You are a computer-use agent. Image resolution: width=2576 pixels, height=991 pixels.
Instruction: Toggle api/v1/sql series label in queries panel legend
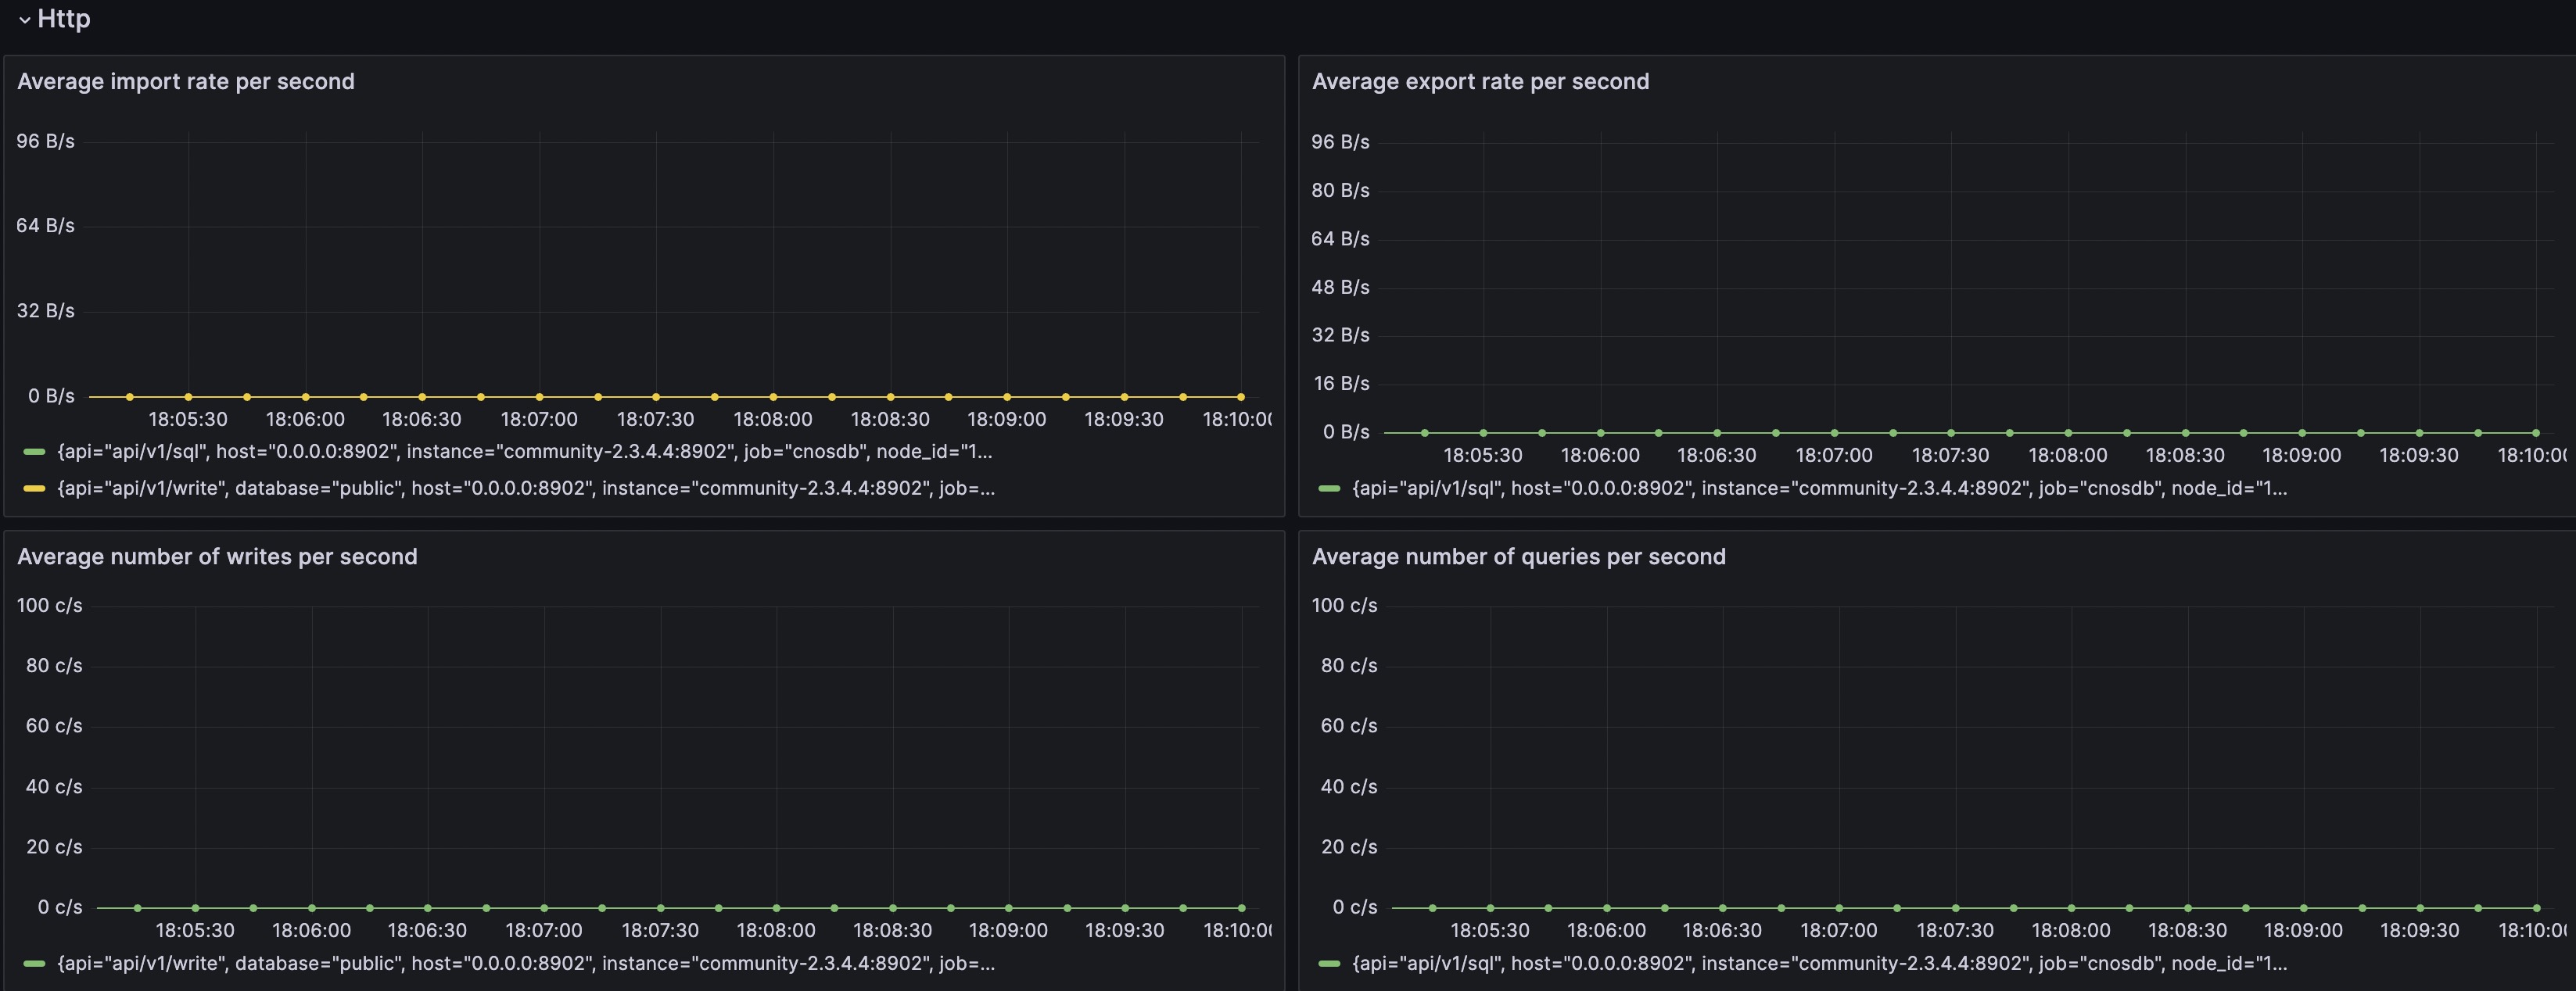click(x=1819, y=964)
